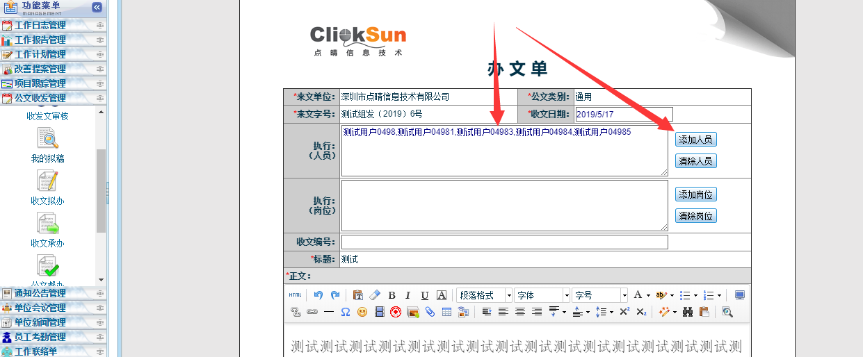Click the 执行(人员) users text area
The width and height of the screenshot is (863, 357).
coord(504,151)
